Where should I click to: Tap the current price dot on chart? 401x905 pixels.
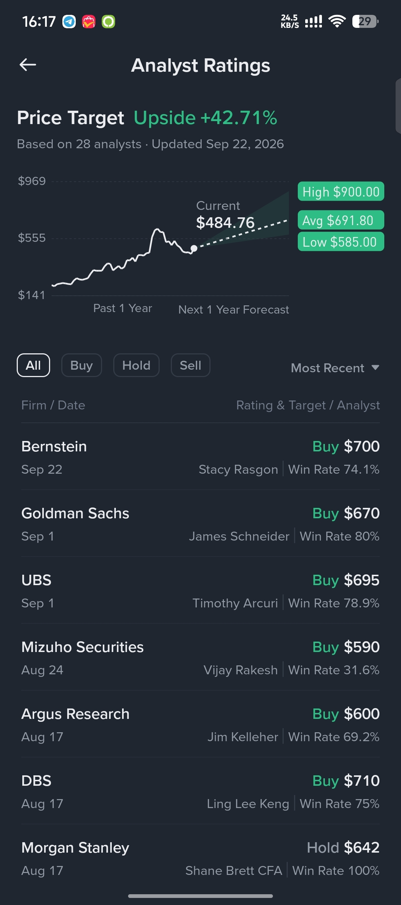194,248
